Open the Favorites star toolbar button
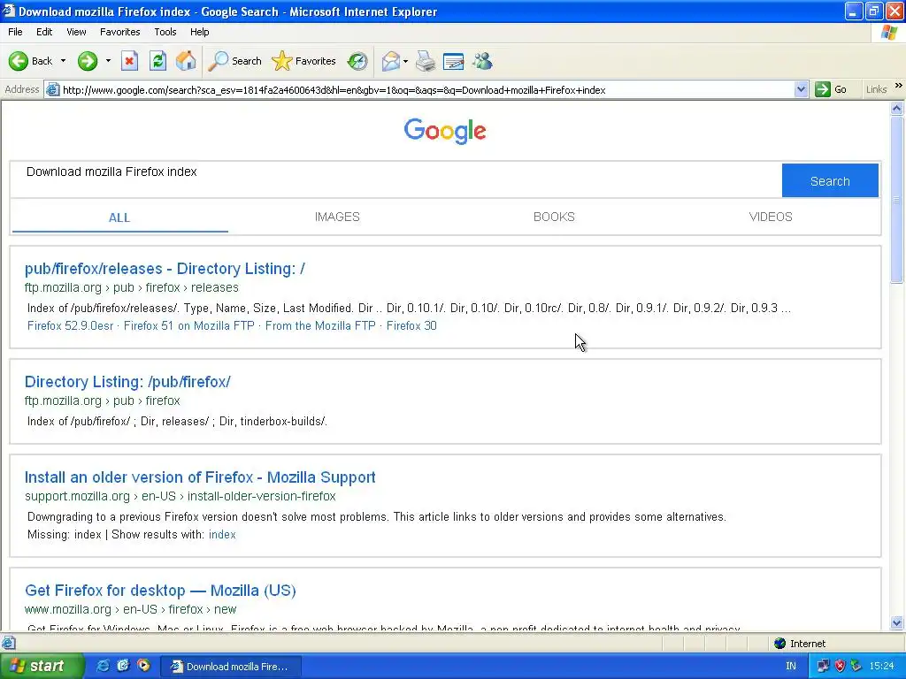This screenshot has height=679, width=906. [x=303, y=61]
